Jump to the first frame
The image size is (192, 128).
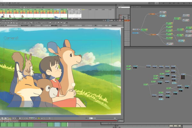tap(13, 118)
